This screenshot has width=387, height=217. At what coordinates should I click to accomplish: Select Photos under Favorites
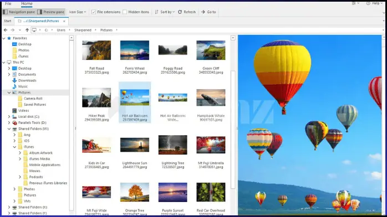24,50
